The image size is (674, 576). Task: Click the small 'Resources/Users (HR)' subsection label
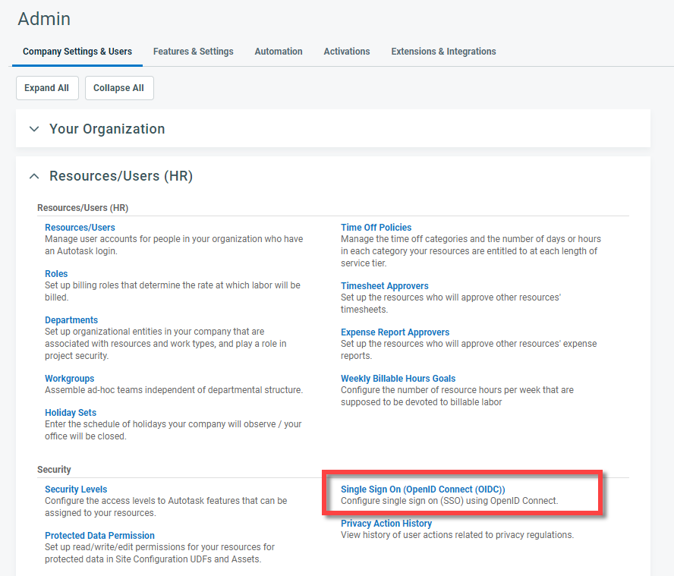tap(83, 208)
